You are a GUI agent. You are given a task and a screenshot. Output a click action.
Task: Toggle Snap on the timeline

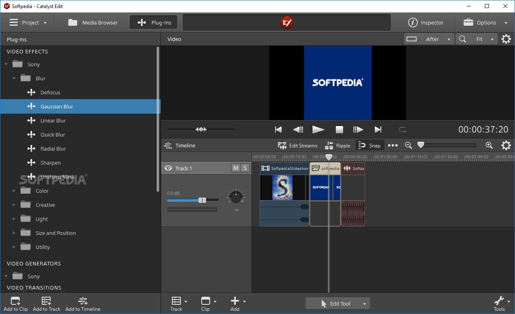(x=370, y=145)
